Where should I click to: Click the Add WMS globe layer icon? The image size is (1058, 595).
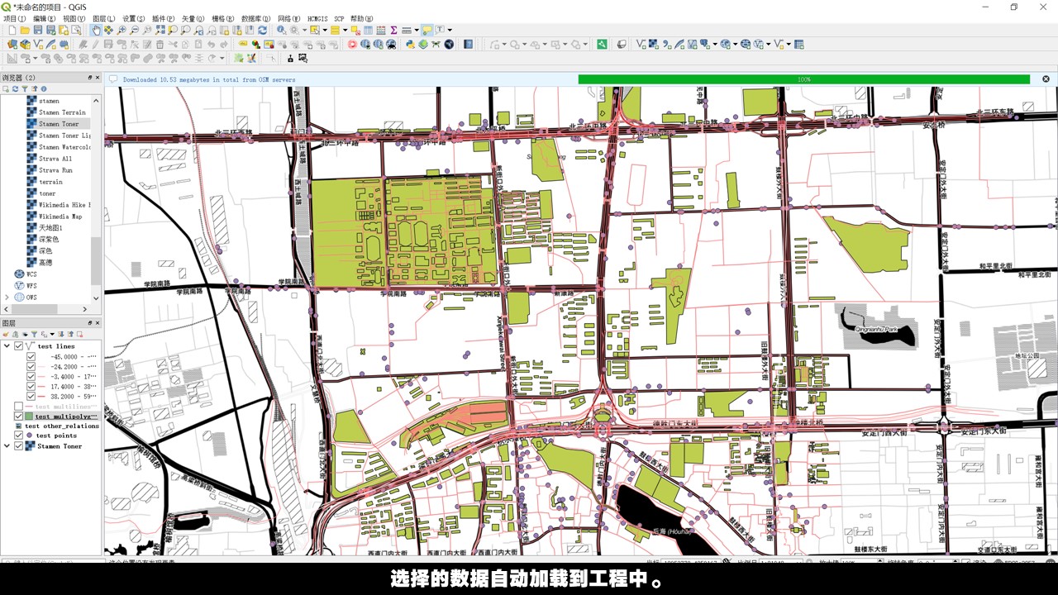(724, 44)
